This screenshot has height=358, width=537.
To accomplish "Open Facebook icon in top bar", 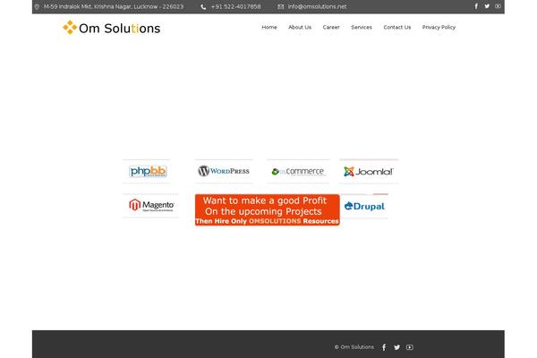I will (476, 6).
